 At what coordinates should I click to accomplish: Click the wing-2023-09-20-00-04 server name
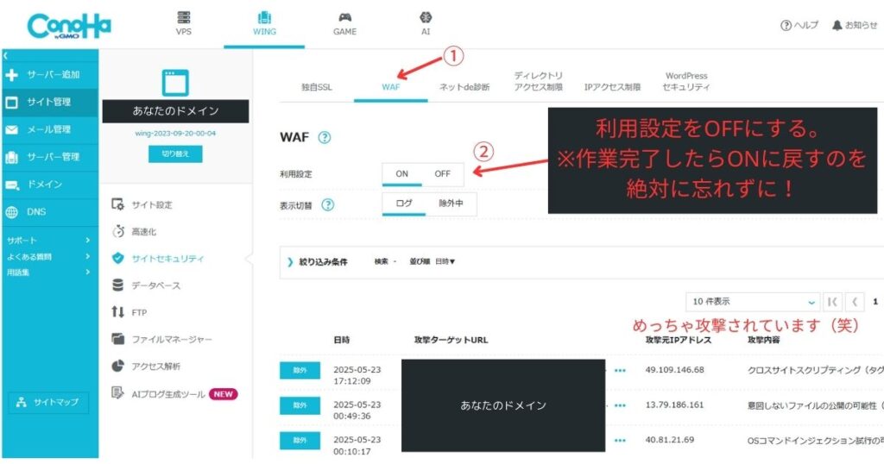point(175,134)
